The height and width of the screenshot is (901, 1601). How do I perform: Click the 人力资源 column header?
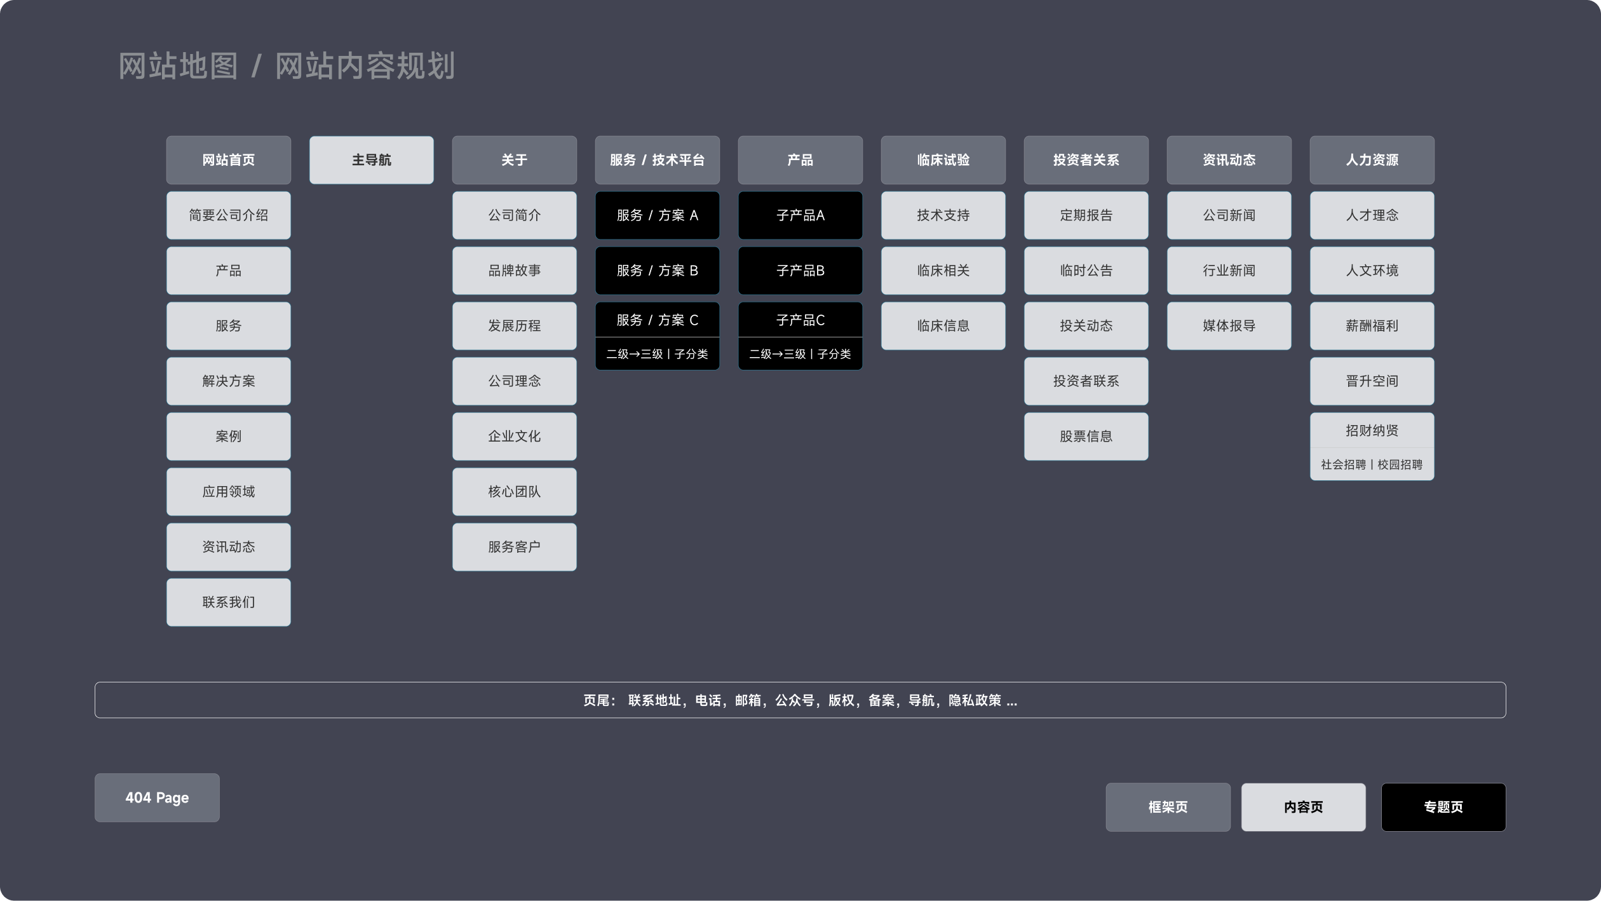pos(1372,160)
